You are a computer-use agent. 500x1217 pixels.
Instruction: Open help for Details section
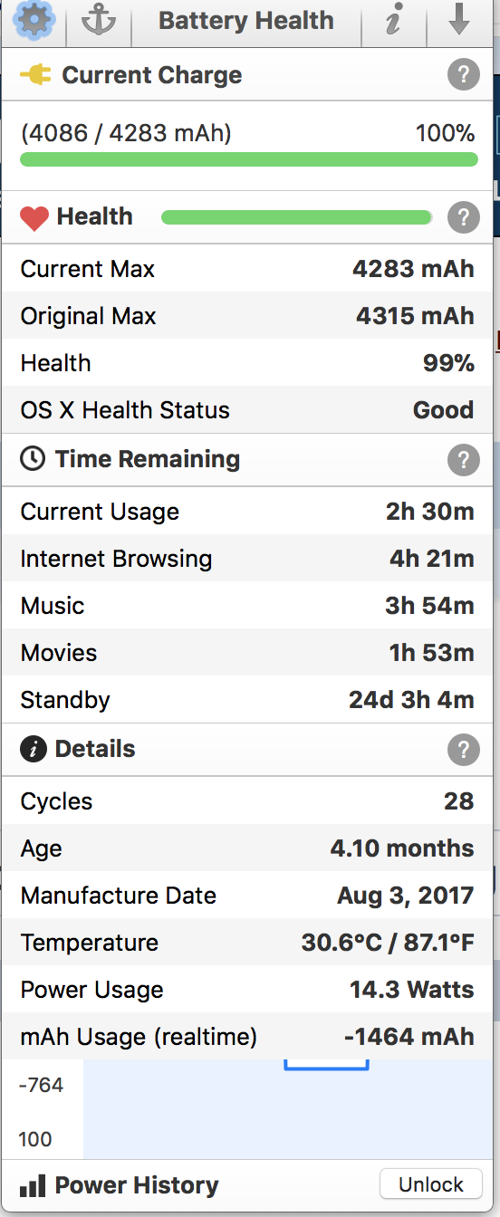(x=463, y=750)
